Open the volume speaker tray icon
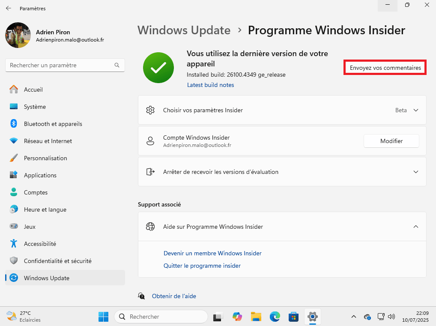 point(391,317)
